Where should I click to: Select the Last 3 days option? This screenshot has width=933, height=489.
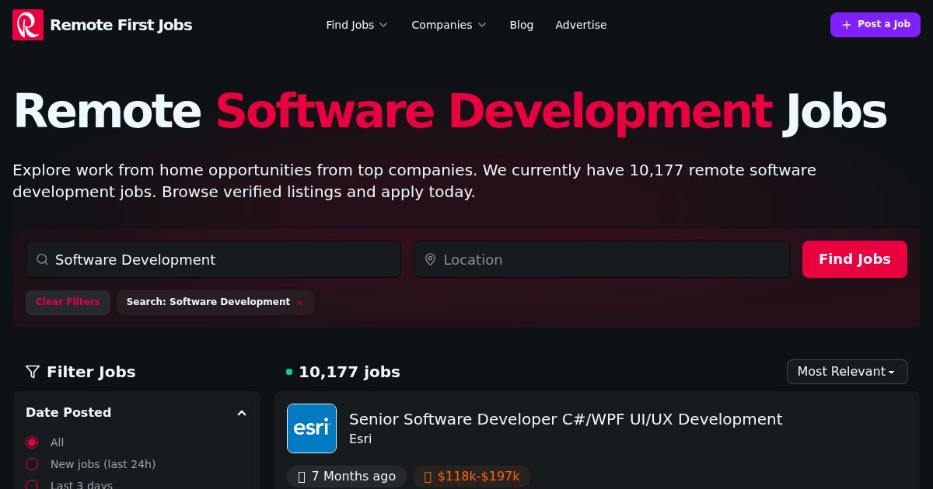[32, 485]
